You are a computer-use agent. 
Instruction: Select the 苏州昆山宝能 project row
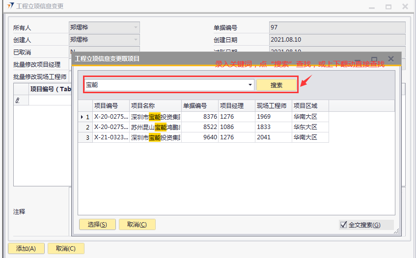[155, 127]
